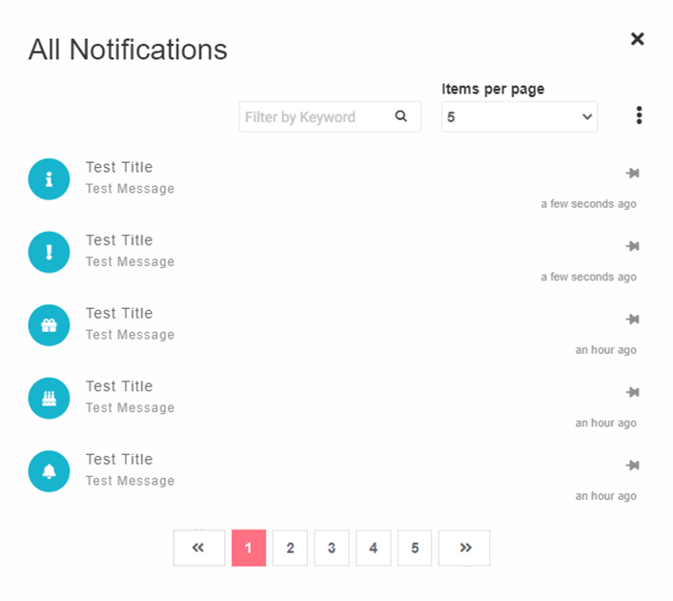673x601 pixels.
Task: Close the All Notifications panel
Action: (638, 39)
